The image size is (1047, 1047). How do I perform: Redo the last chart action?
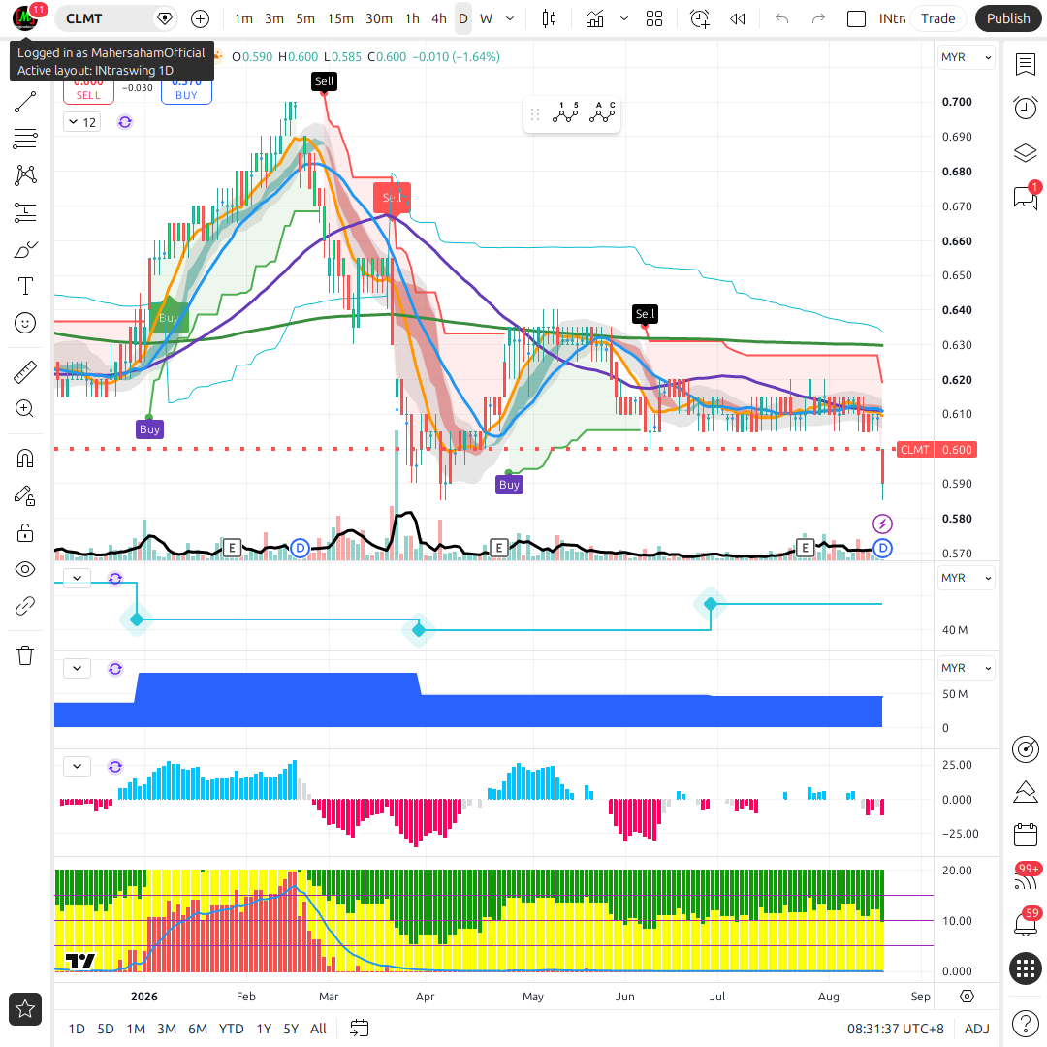tap(818, 18)
